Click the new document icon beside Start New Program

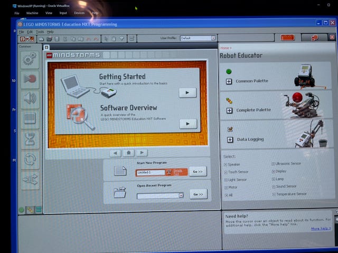[120, 171]
